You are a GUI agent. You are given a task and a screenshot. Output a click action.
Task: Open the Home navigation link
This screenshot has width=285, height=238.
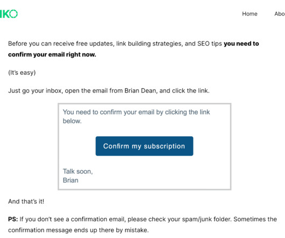(250, 14)
